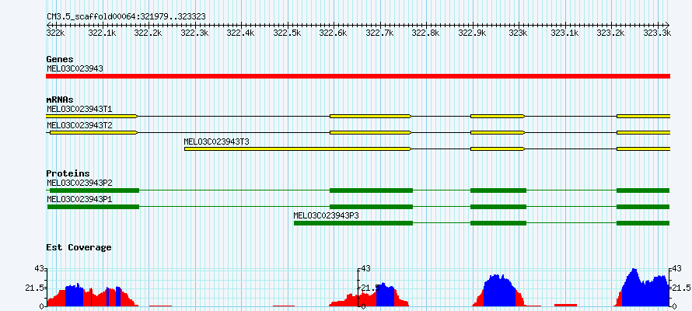Click the long green block of protein P3
Viewport: 692px width, 311px height.
[353, 223]
